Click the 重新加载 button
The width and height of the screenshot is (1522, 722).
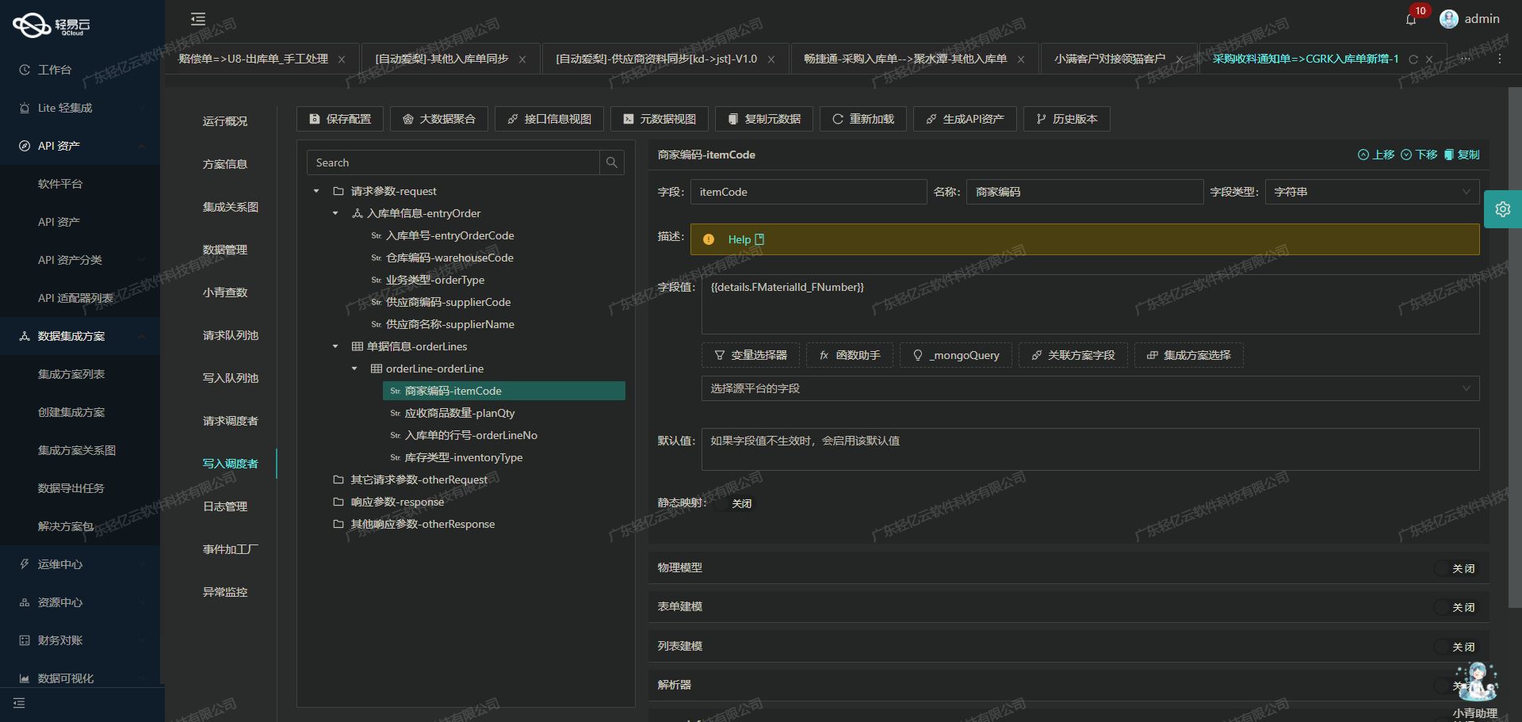(x=863, y=119)
